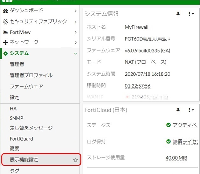Screen dimensions: 200x174
Task: Pin the FortiCloud widget
Action: [x=178, y=110]
